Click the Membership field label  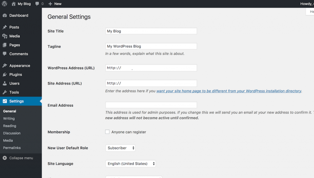(59, 132)
